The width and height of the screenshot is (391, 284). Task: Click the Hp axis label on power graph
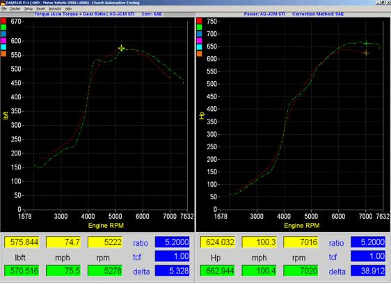(x=202, y=115)
